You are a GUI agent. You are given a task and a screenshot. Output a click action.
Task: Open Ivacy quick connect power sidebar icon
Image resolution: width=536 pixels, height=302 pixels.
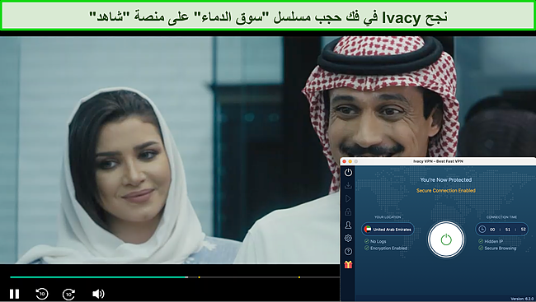pos(348,172)
